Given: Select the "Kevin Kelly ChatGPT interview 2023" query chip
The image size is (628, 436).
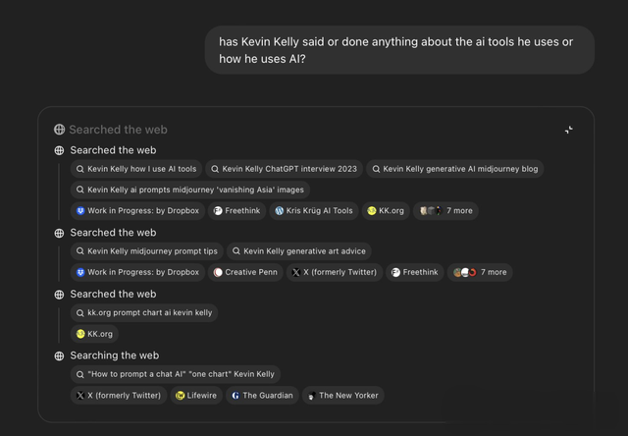Looking at the screenshot, I should click(284, 169).
